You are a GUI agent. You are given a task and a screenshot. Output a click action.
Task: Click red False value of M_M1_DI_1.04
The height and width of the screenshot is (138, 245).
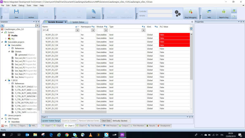pos(174,45)
